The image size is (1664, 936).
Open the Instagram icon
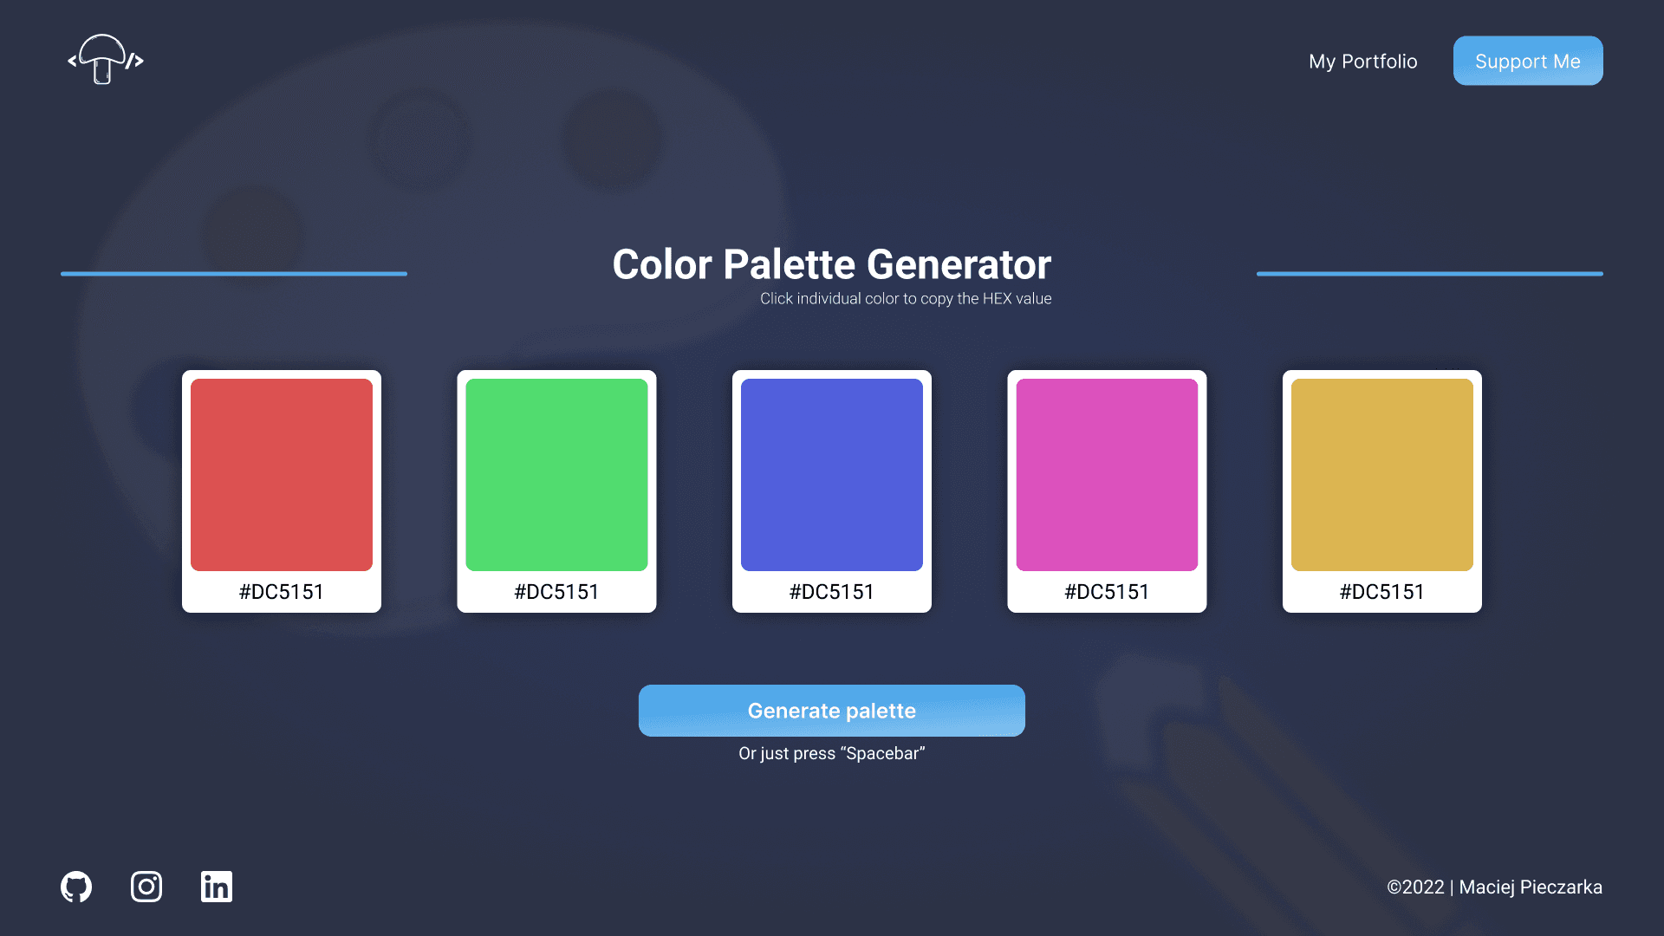[146, 886]
